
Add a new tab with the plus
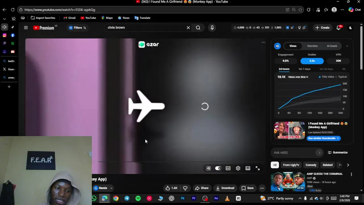9,87
